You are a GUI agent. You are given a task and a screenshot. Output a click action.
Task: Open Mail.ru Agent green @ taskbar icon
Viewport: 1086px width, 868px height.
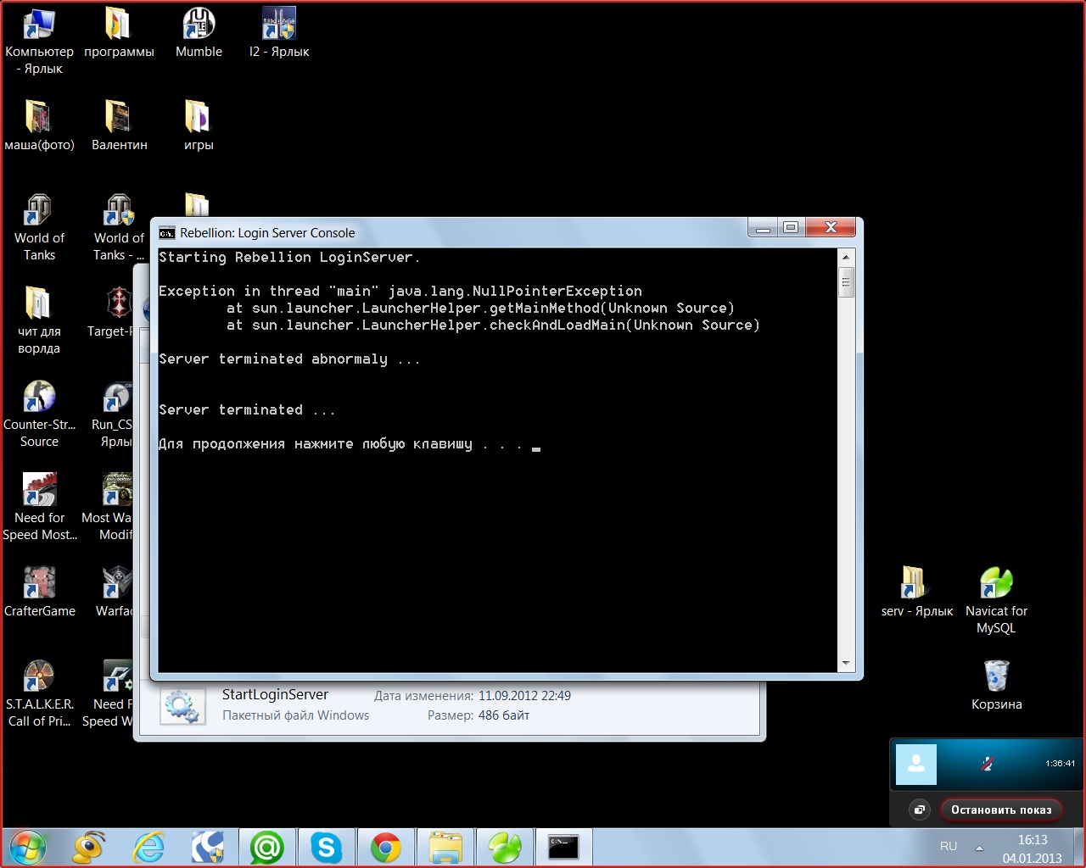(267, 847)
